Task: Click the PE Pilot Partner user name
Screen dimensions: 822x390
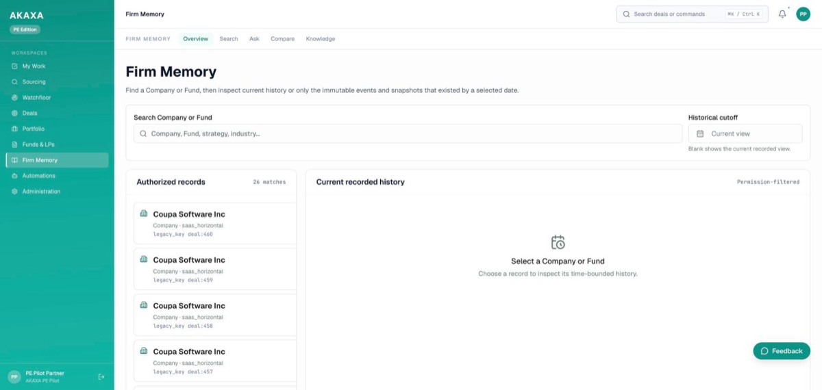Action: [45, 373]
